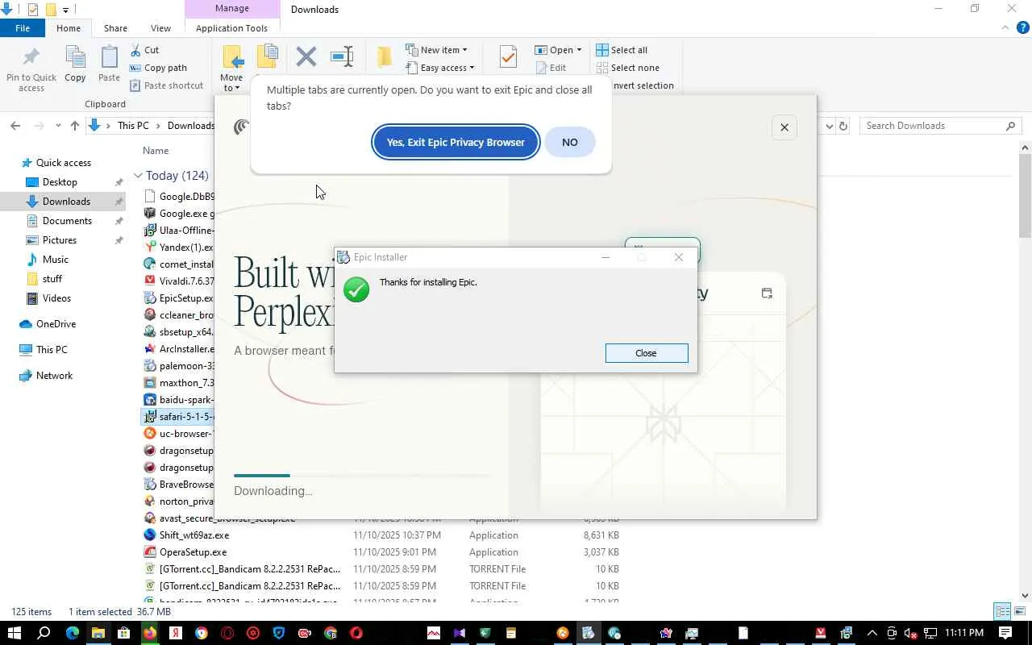Open the New item dropdown
This screenshot has width=1032, height=645.
point(436,50)
